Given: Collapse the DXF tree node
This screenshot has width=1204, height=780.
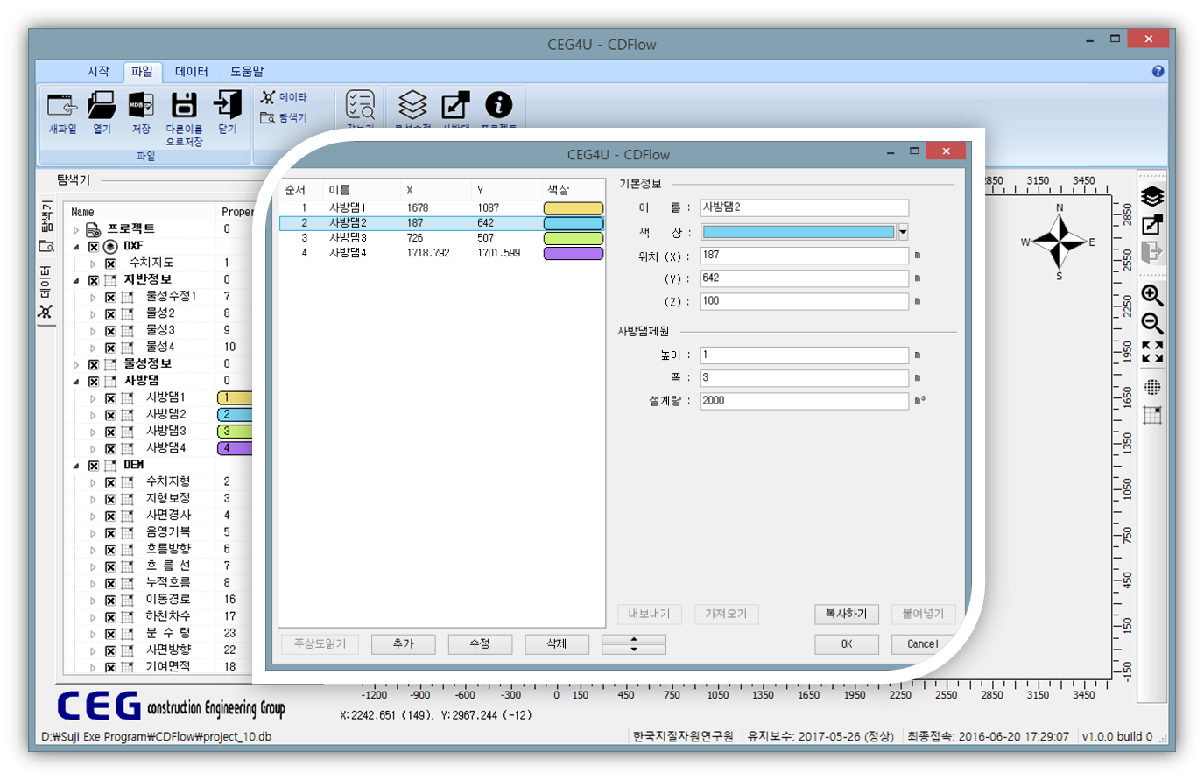Looking at the screenshot, I should 76,247.
